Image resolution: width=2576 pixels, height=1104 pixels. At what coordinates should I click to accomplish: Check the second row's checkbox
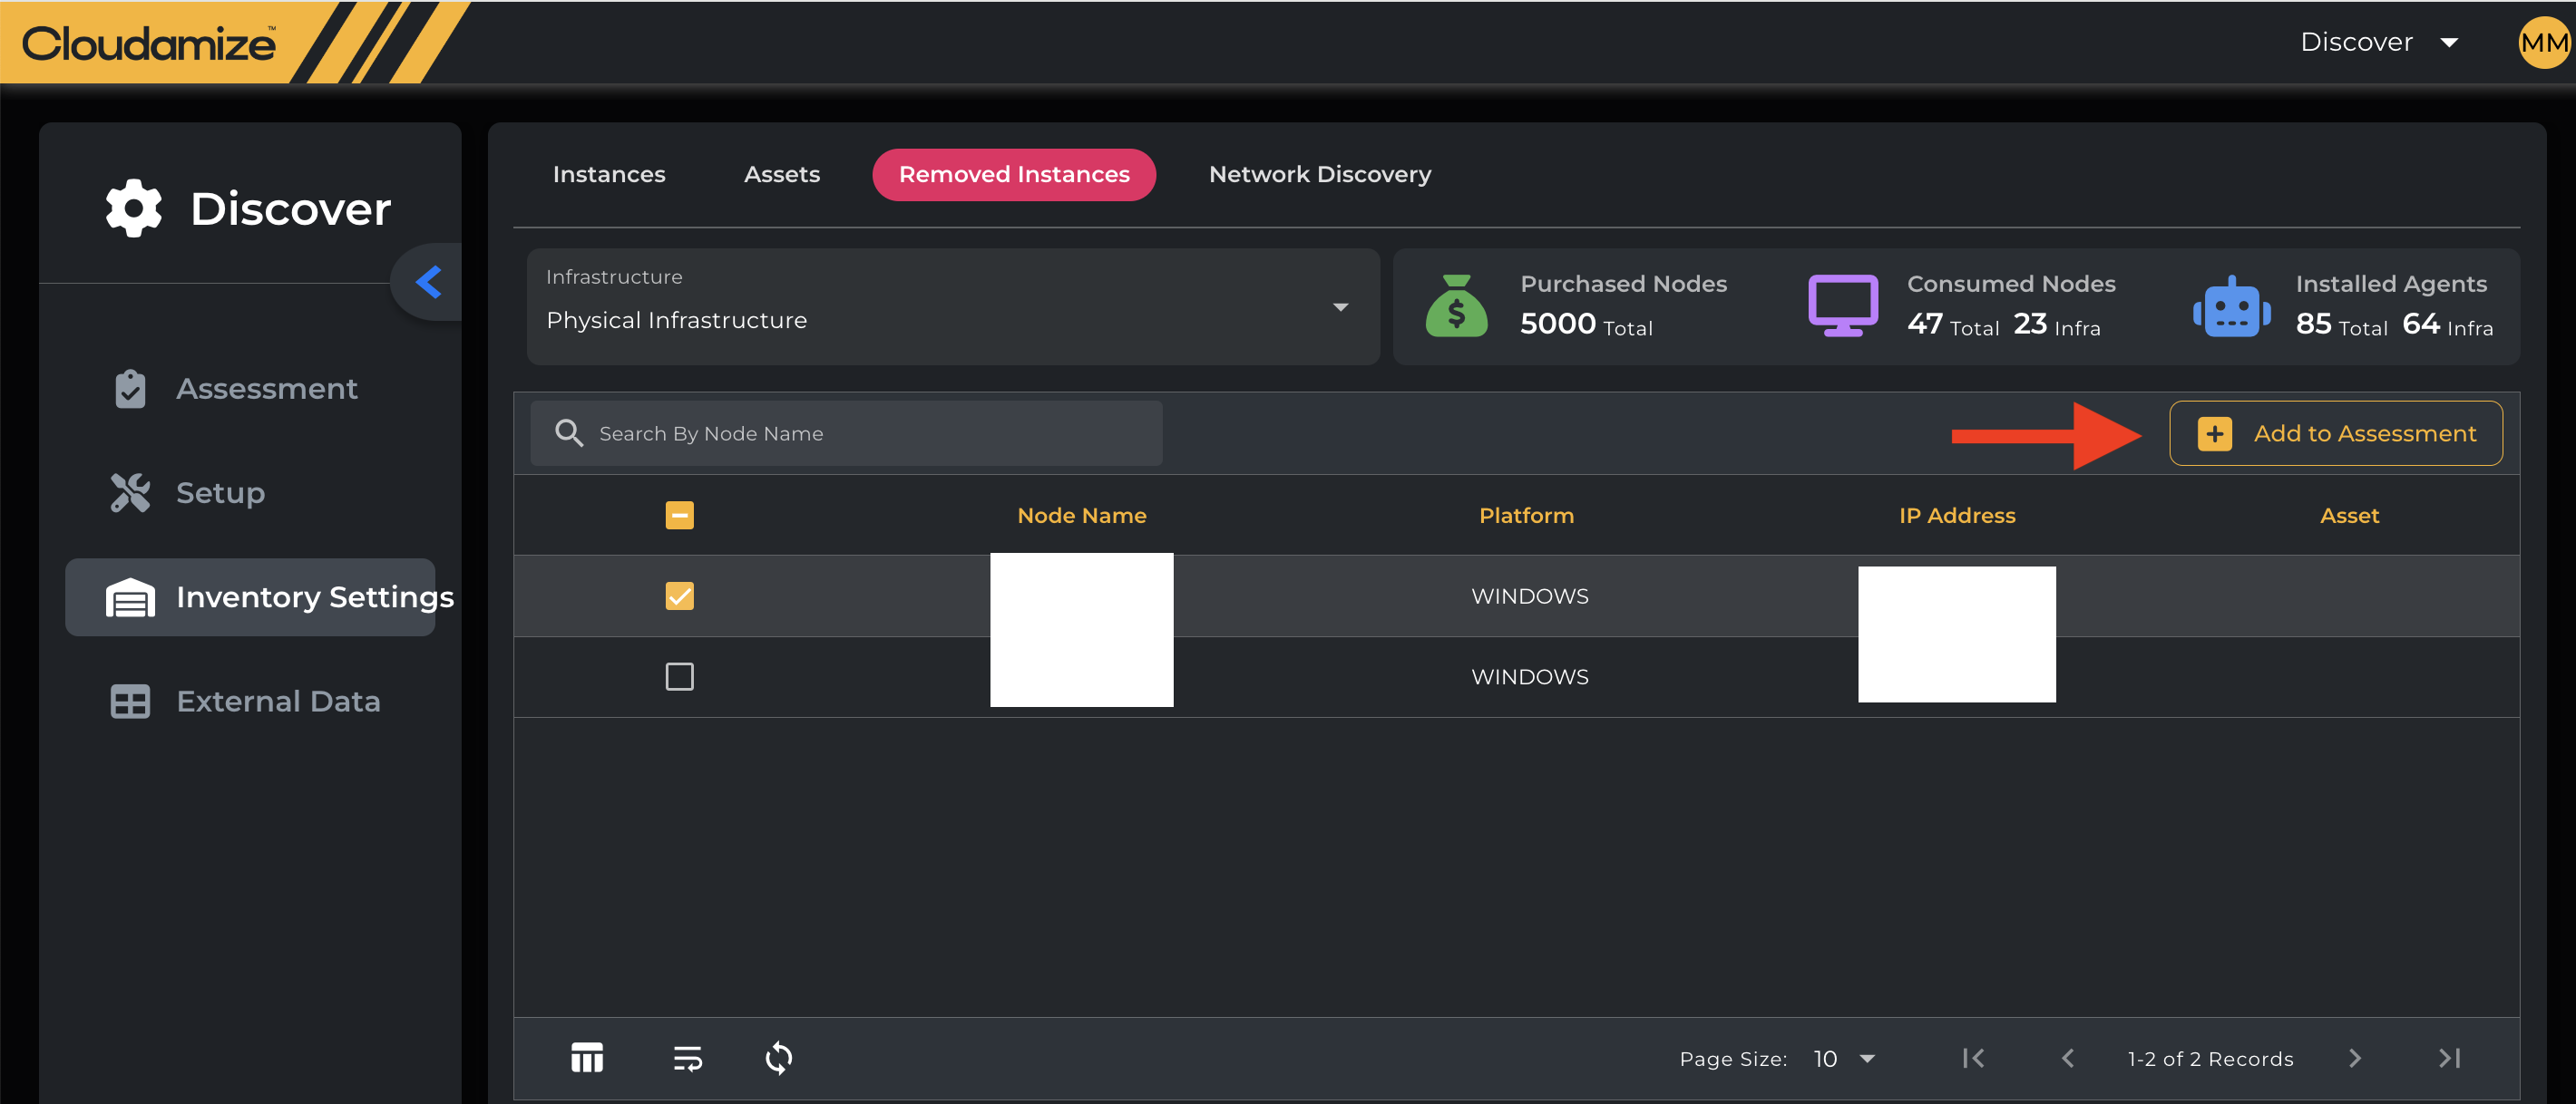pos(679,676)
